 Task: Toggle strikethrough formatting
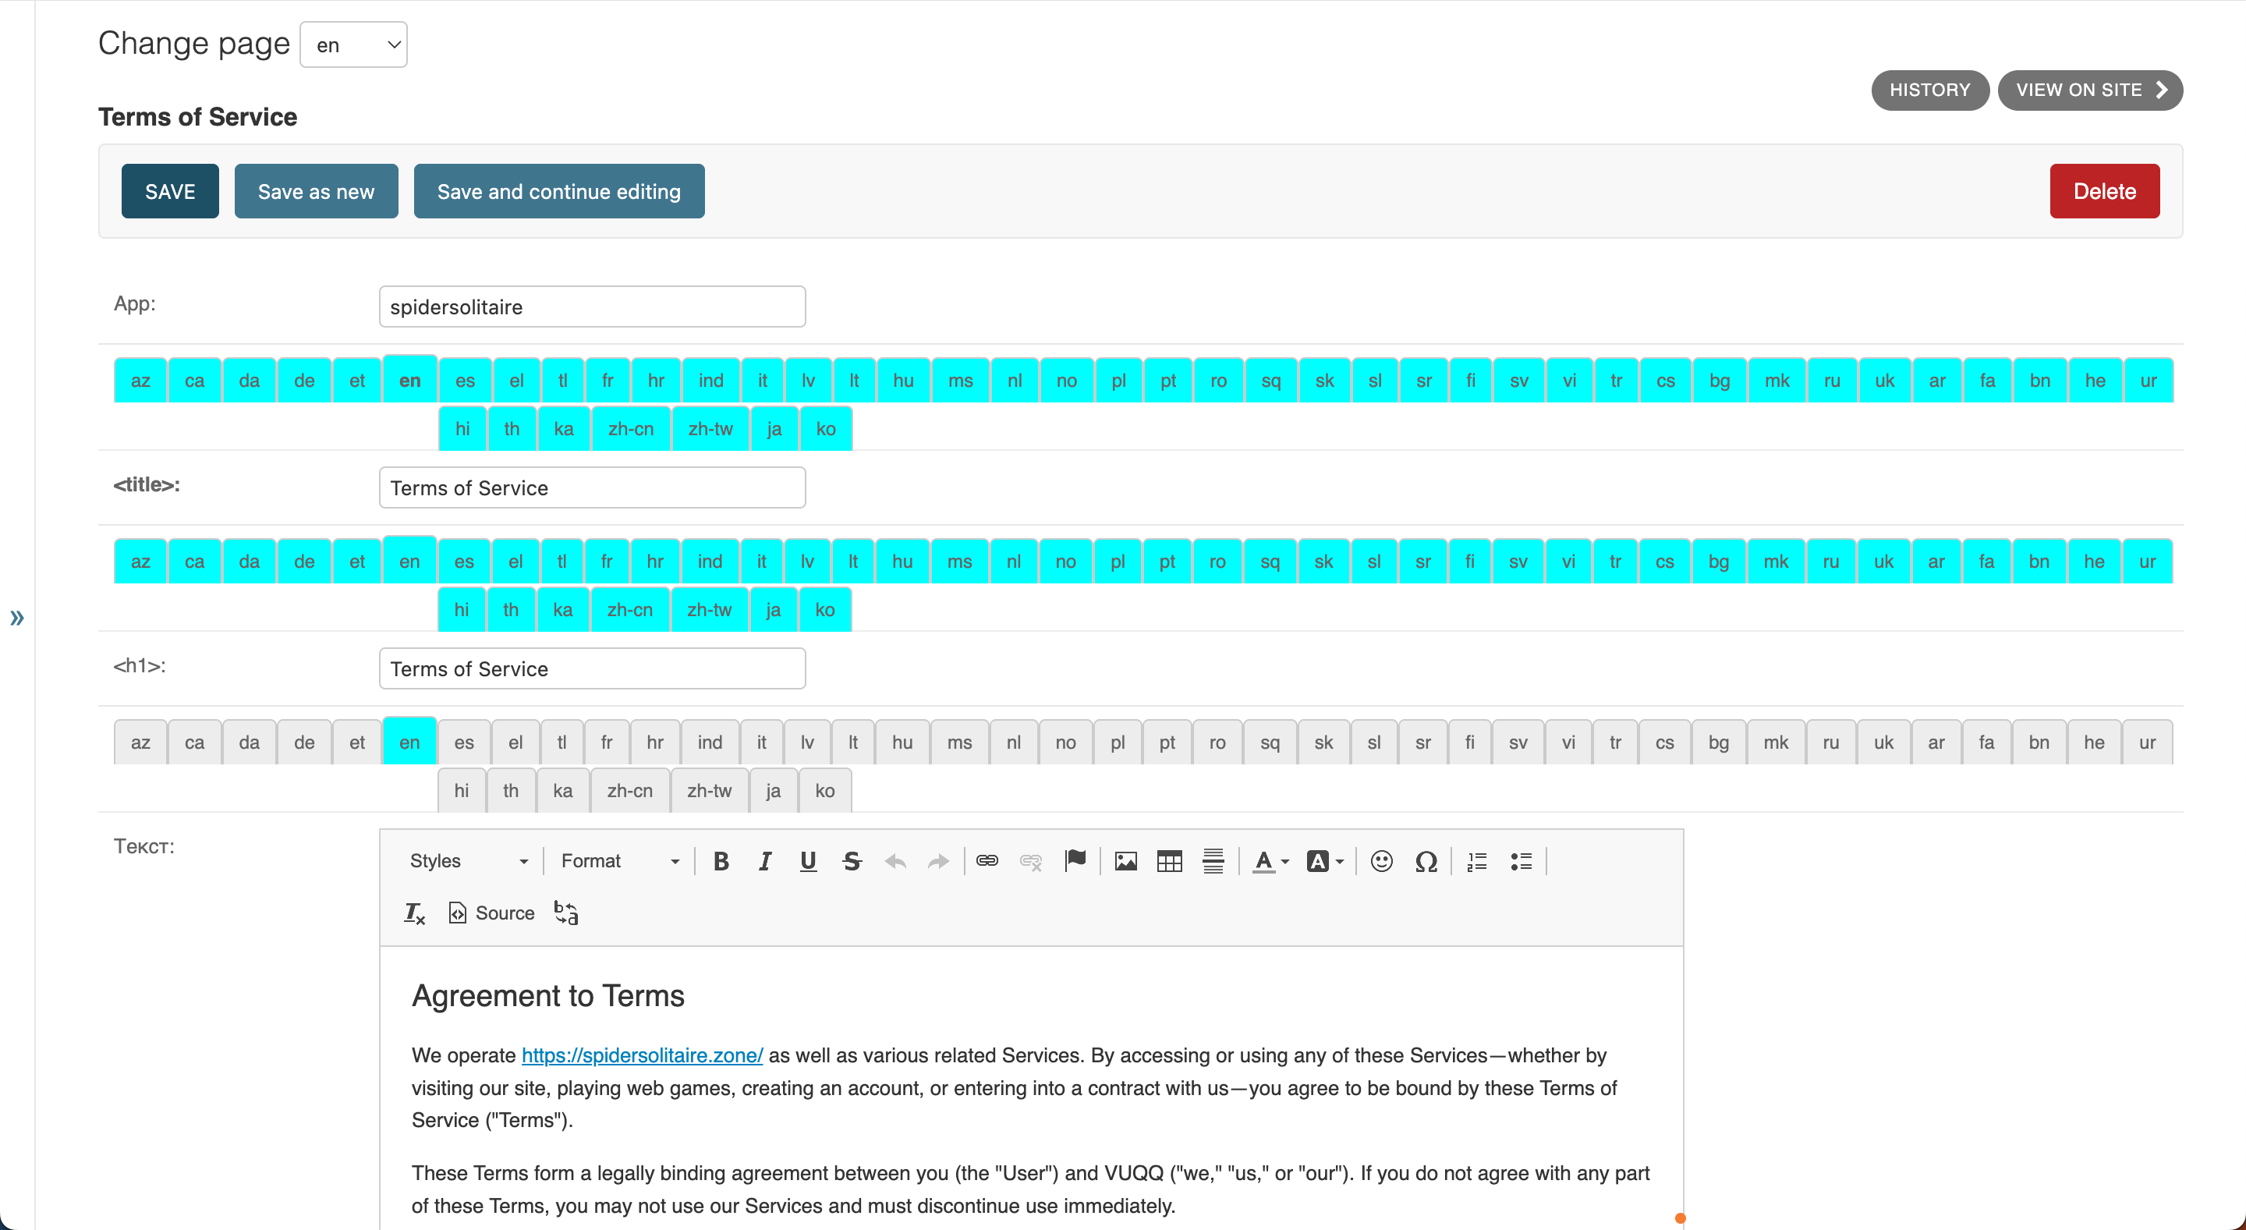coord(852,861)
